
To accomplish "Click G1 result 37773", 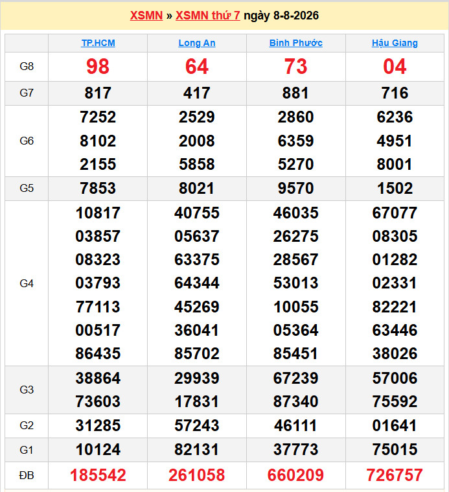I will pos(295,450).
